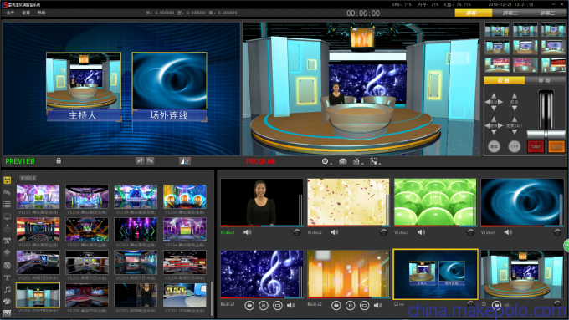Screen dimensions: 569x320
Task: Mute the Video1 speaker icon
Action: (248, 232)
